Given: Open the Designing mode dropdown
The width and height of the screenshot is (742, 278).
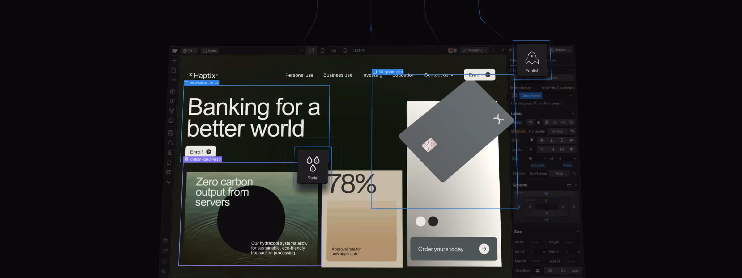Looking at the screenshot, I should [x=475, y=50].
